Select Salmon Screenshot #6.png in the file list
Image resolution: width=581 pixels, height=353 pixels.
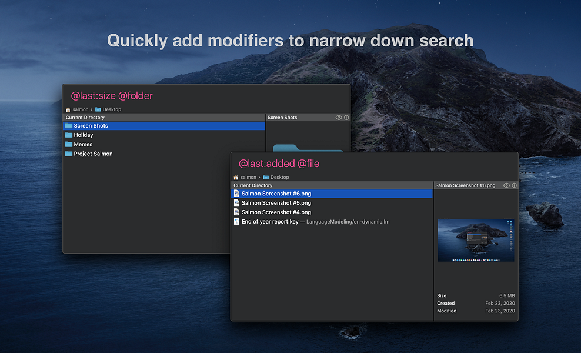(332, 194)
